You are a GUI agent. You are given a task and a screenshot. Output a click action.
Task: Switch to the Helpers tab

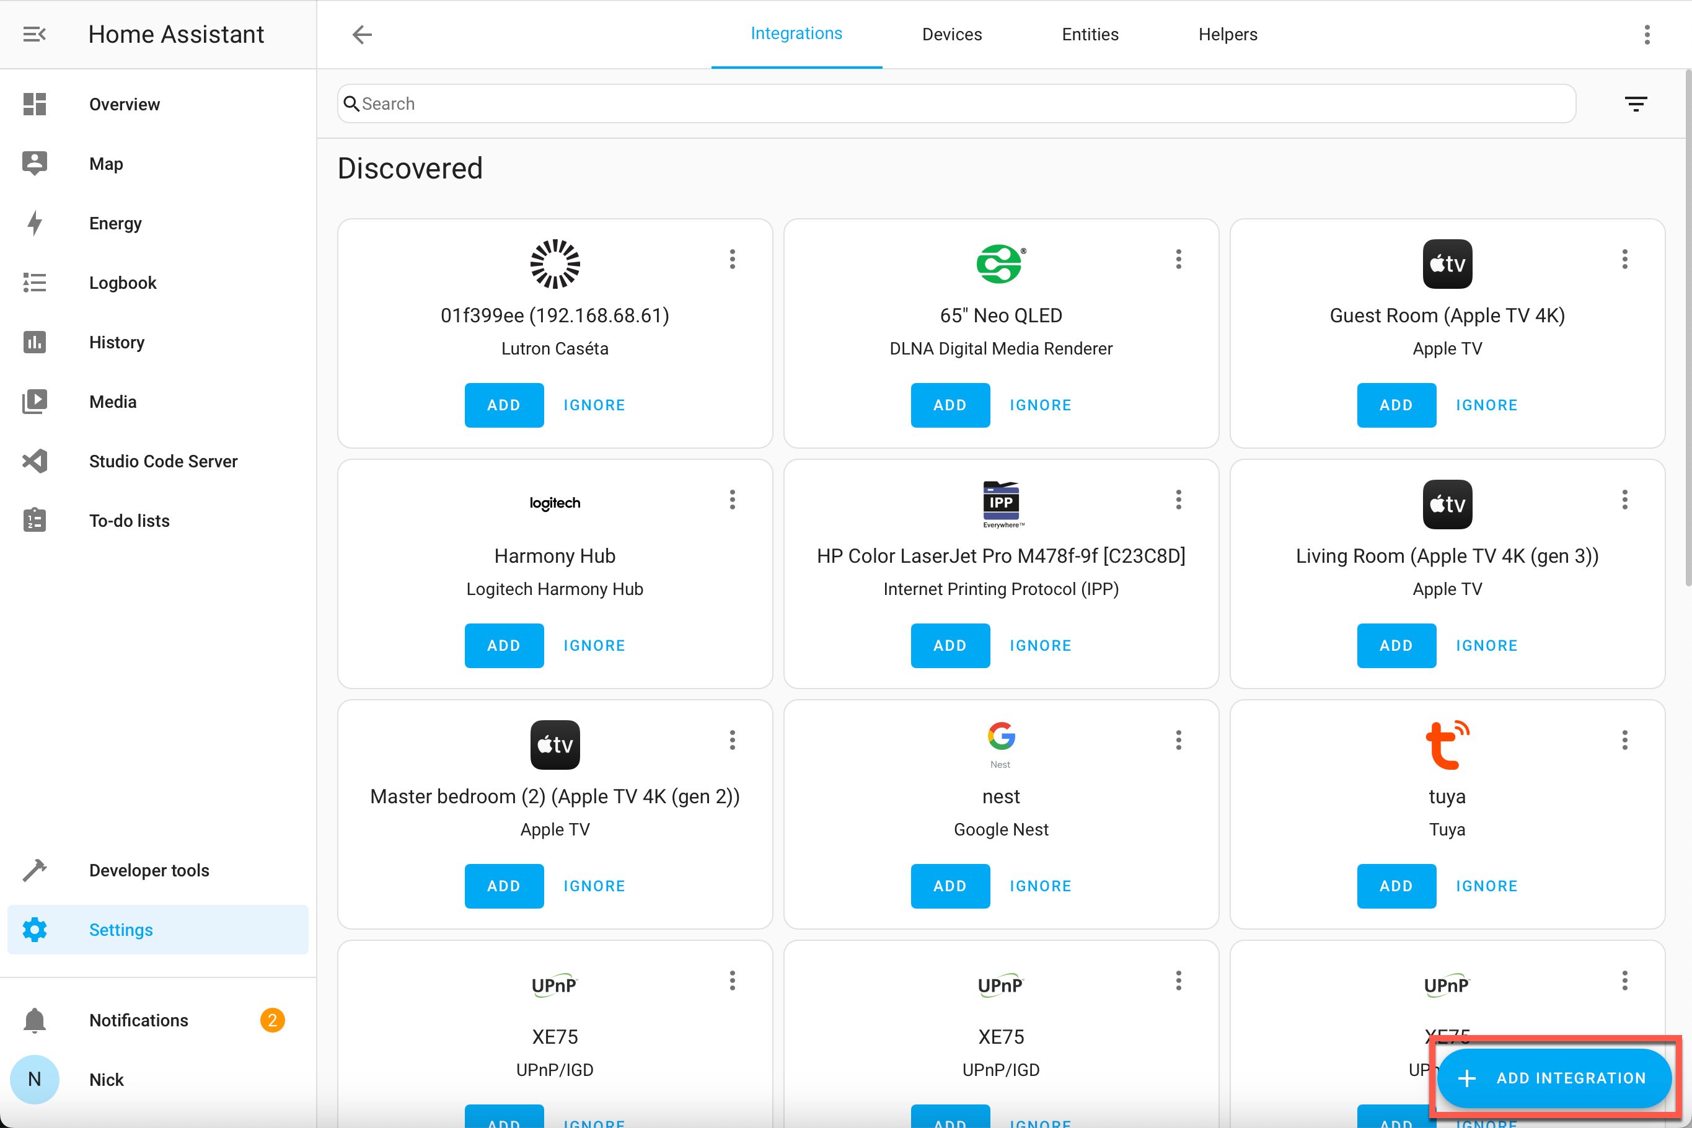(x=1227, y=34)
